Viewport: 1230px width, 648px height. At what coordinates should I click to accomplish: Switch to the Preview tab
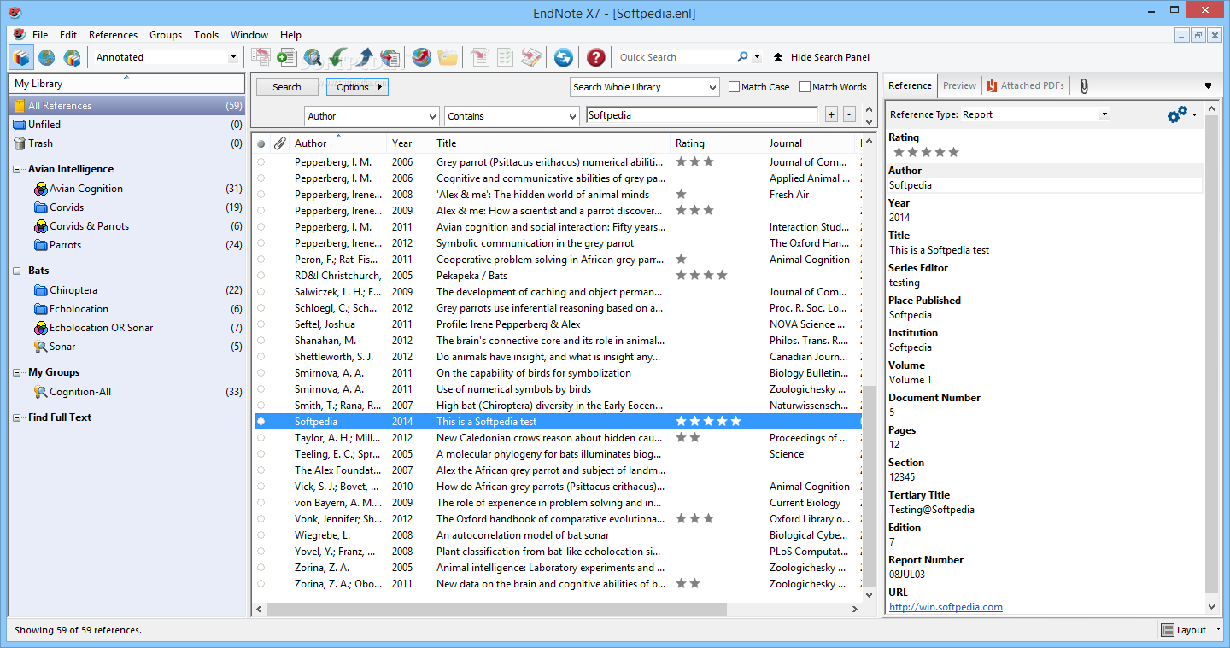(959, 85)
